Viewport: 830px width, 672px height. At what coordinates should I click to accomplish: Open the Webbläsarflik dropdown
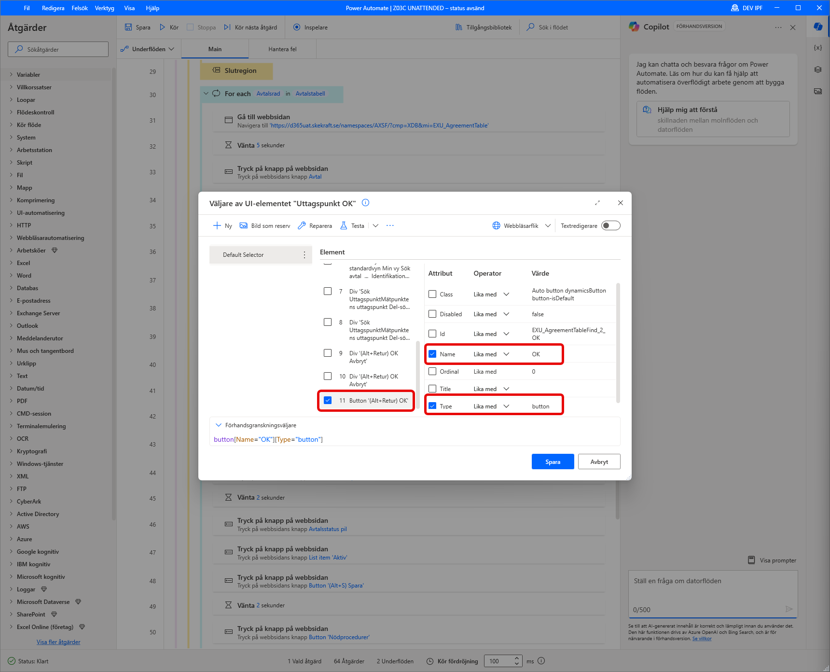tap(548, 225)
